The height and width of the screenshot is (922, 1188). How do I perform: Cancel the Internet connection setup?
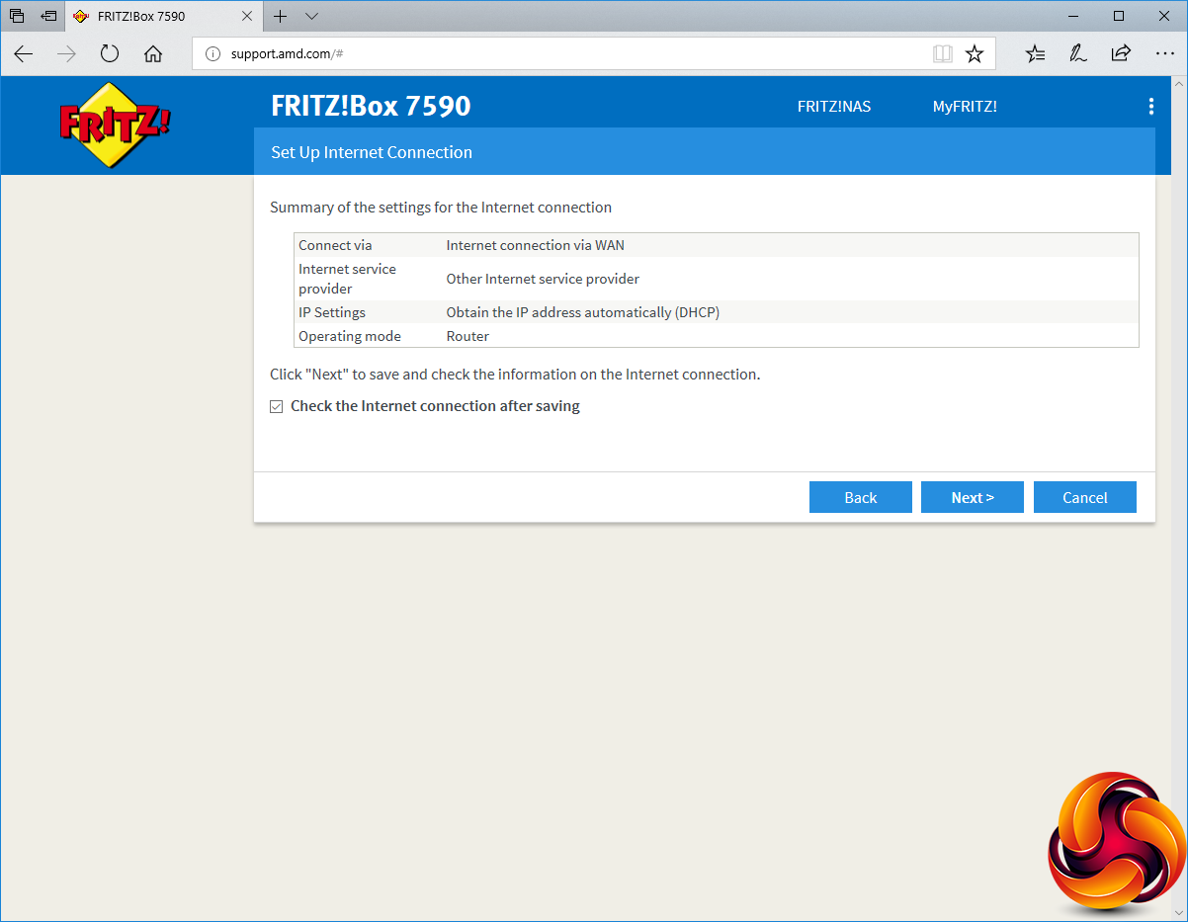pyautogui.click(x=1084, y=498)
